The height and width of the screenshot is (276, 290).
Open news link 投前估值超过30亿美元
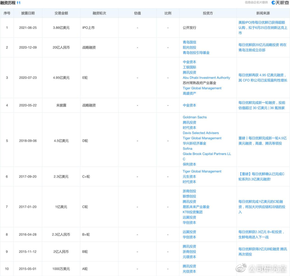[262, 105]
